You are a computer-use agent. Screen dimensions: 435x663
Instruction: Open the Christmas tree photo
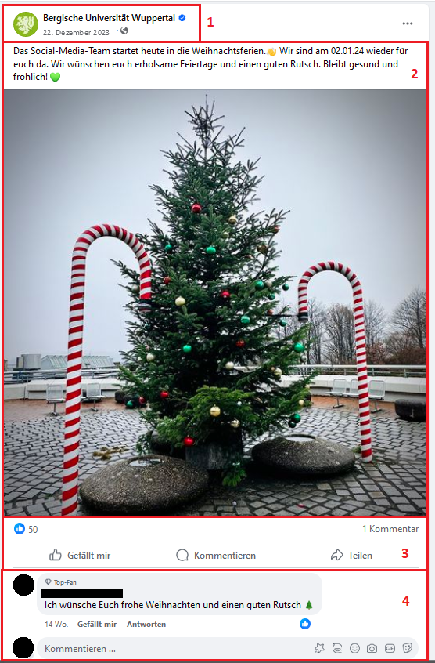[215, 303]
